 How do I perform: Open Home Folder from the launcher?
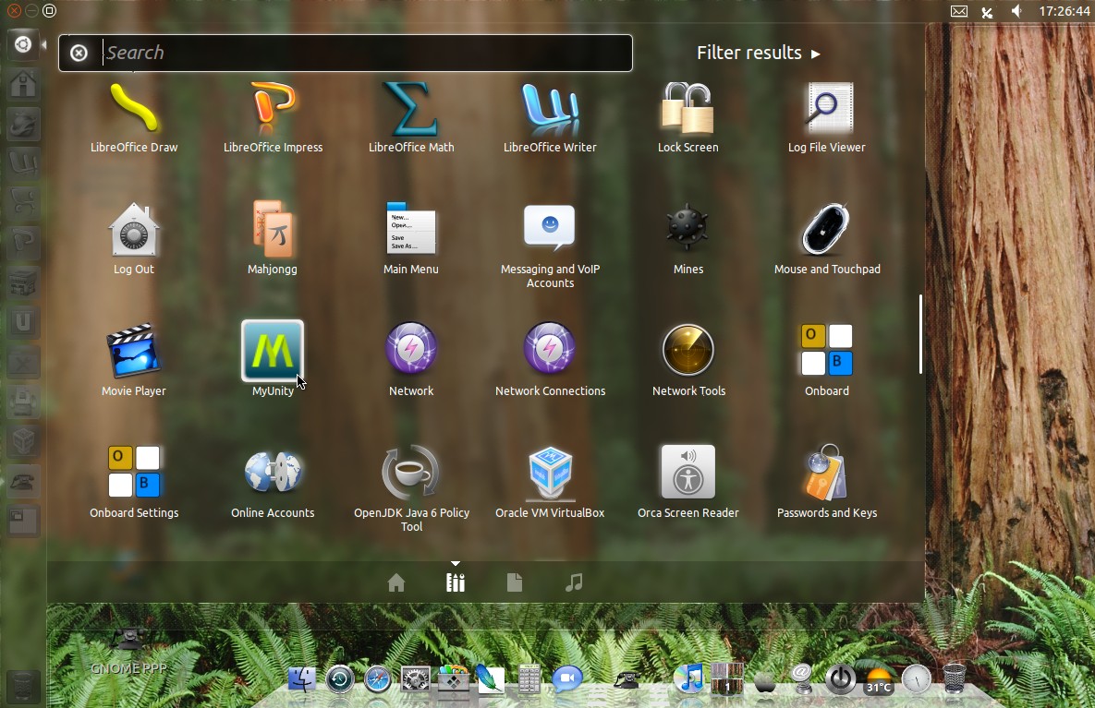[x=23, y=84]
